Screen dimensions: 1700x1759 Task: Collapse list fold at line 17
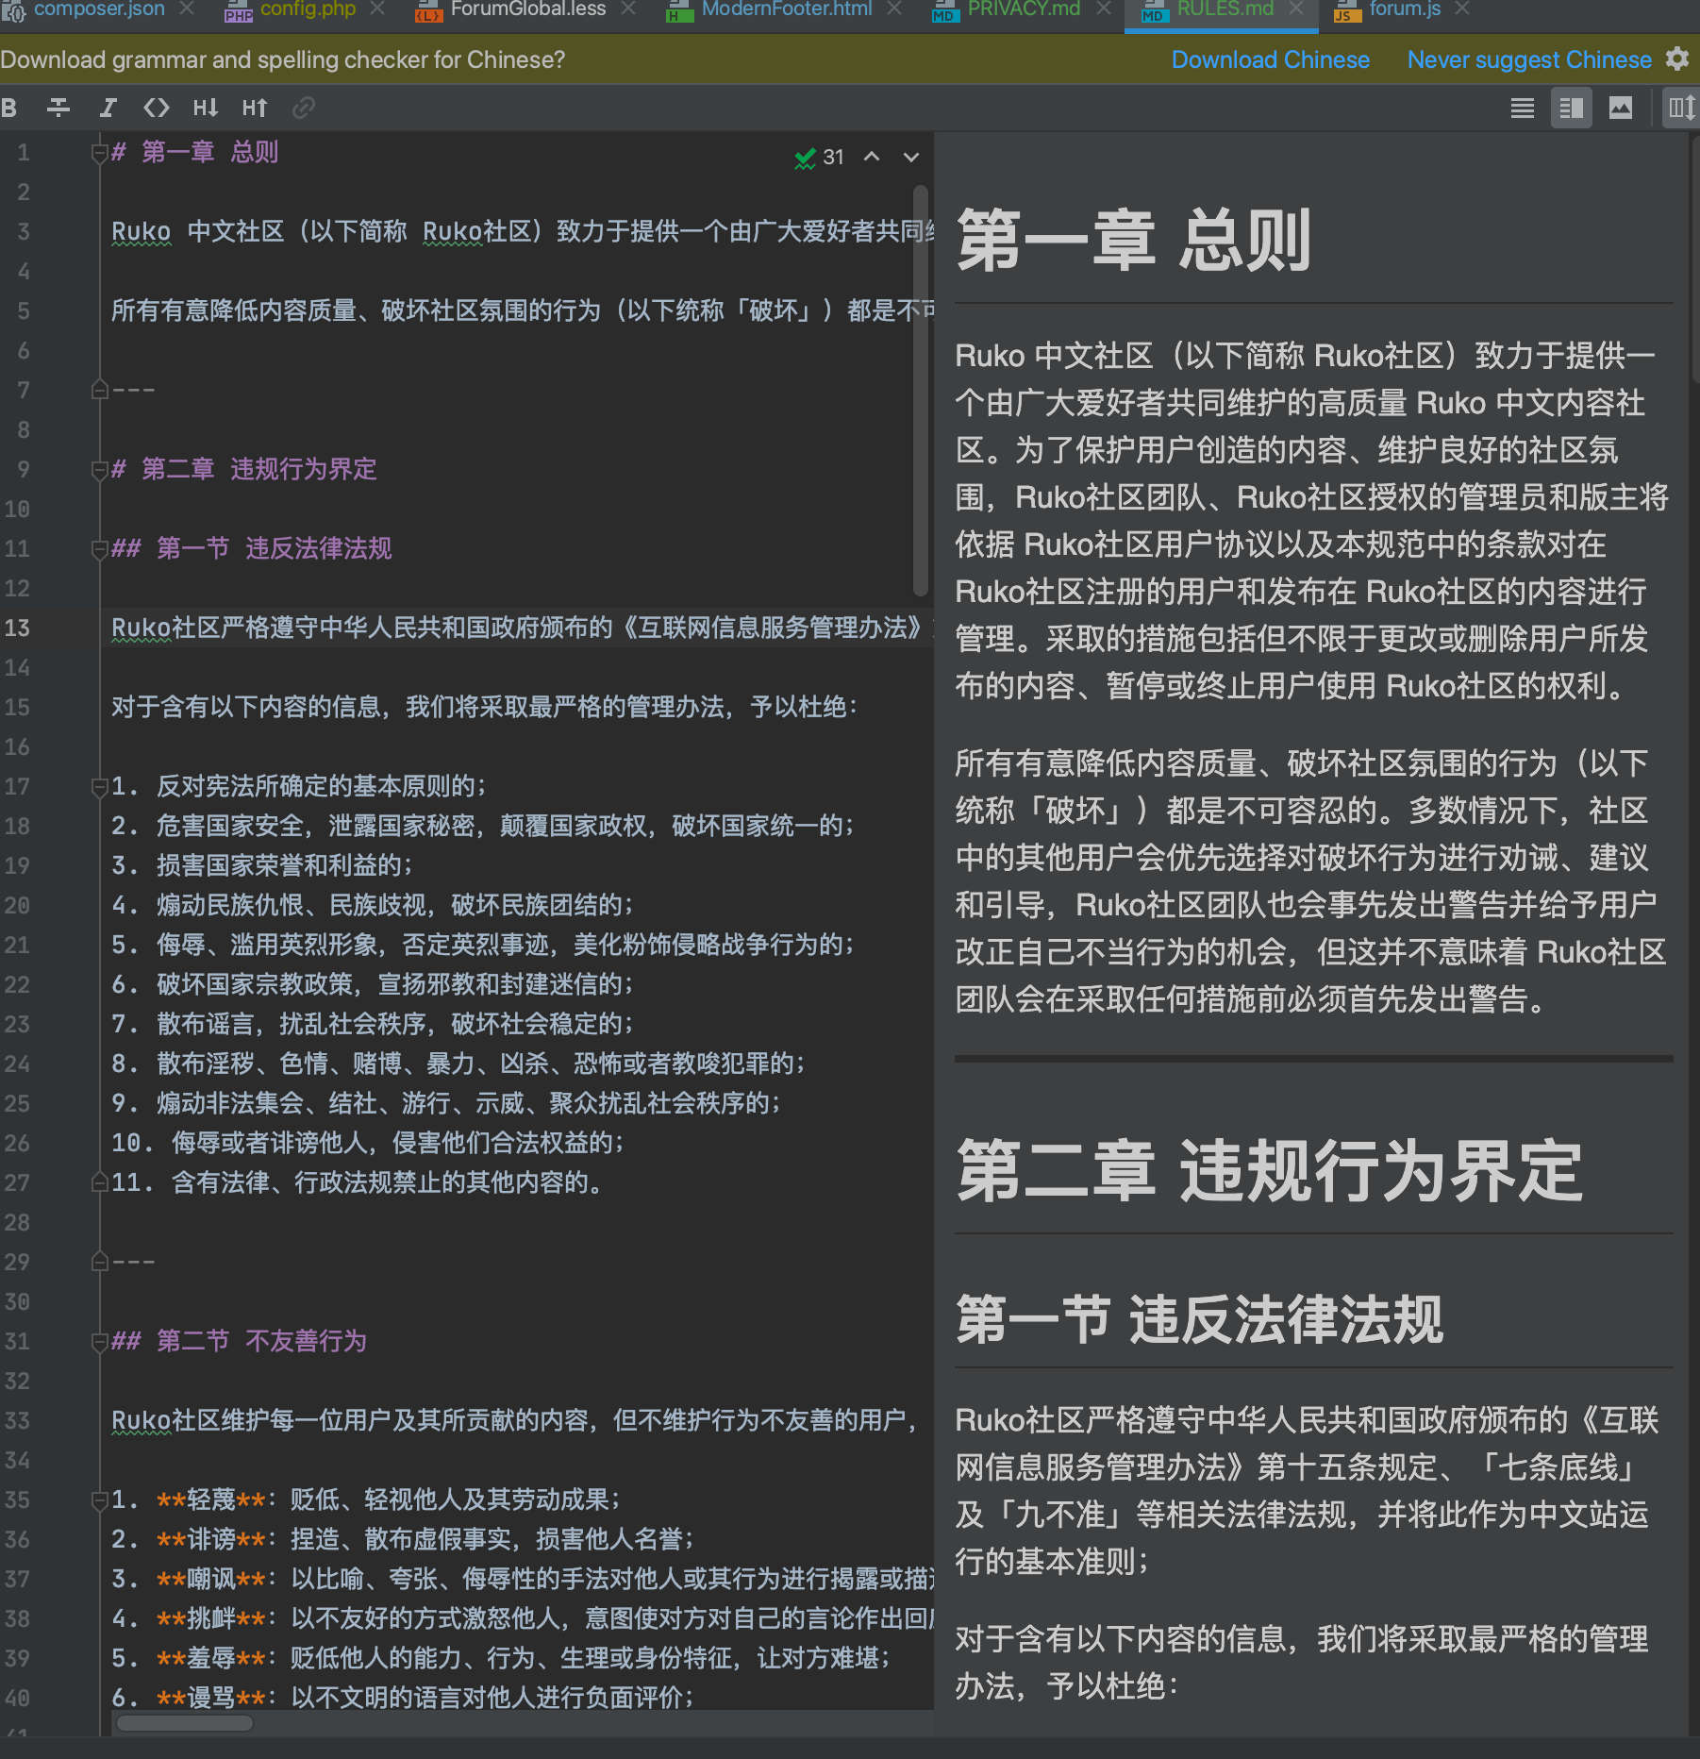(x=99, y=786)
